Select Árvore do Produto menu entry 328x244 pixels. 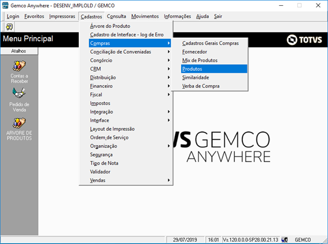[130, 26]
